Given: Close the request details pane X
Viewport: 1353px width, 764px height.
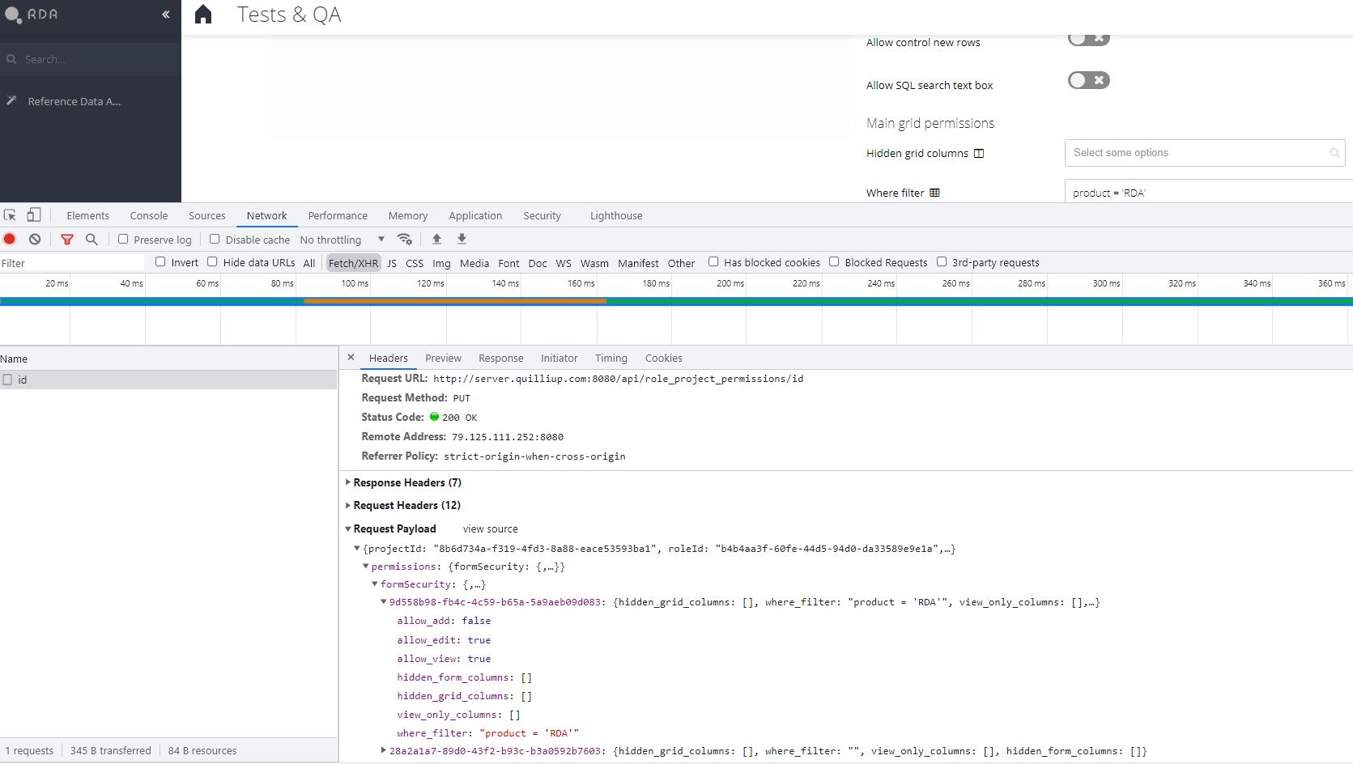Looking at the screenshot, I should (351, 357).
